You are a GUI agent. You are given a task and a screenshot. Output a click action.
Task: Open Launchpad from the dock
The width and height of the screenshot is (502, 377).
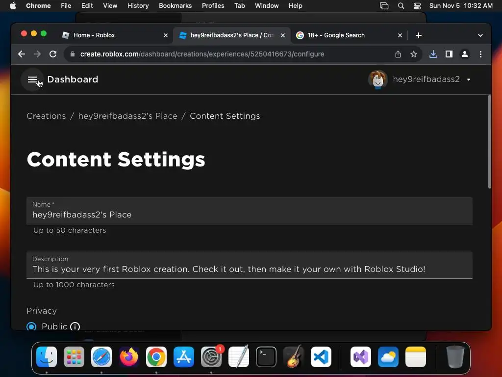click(x=74, y=357)
